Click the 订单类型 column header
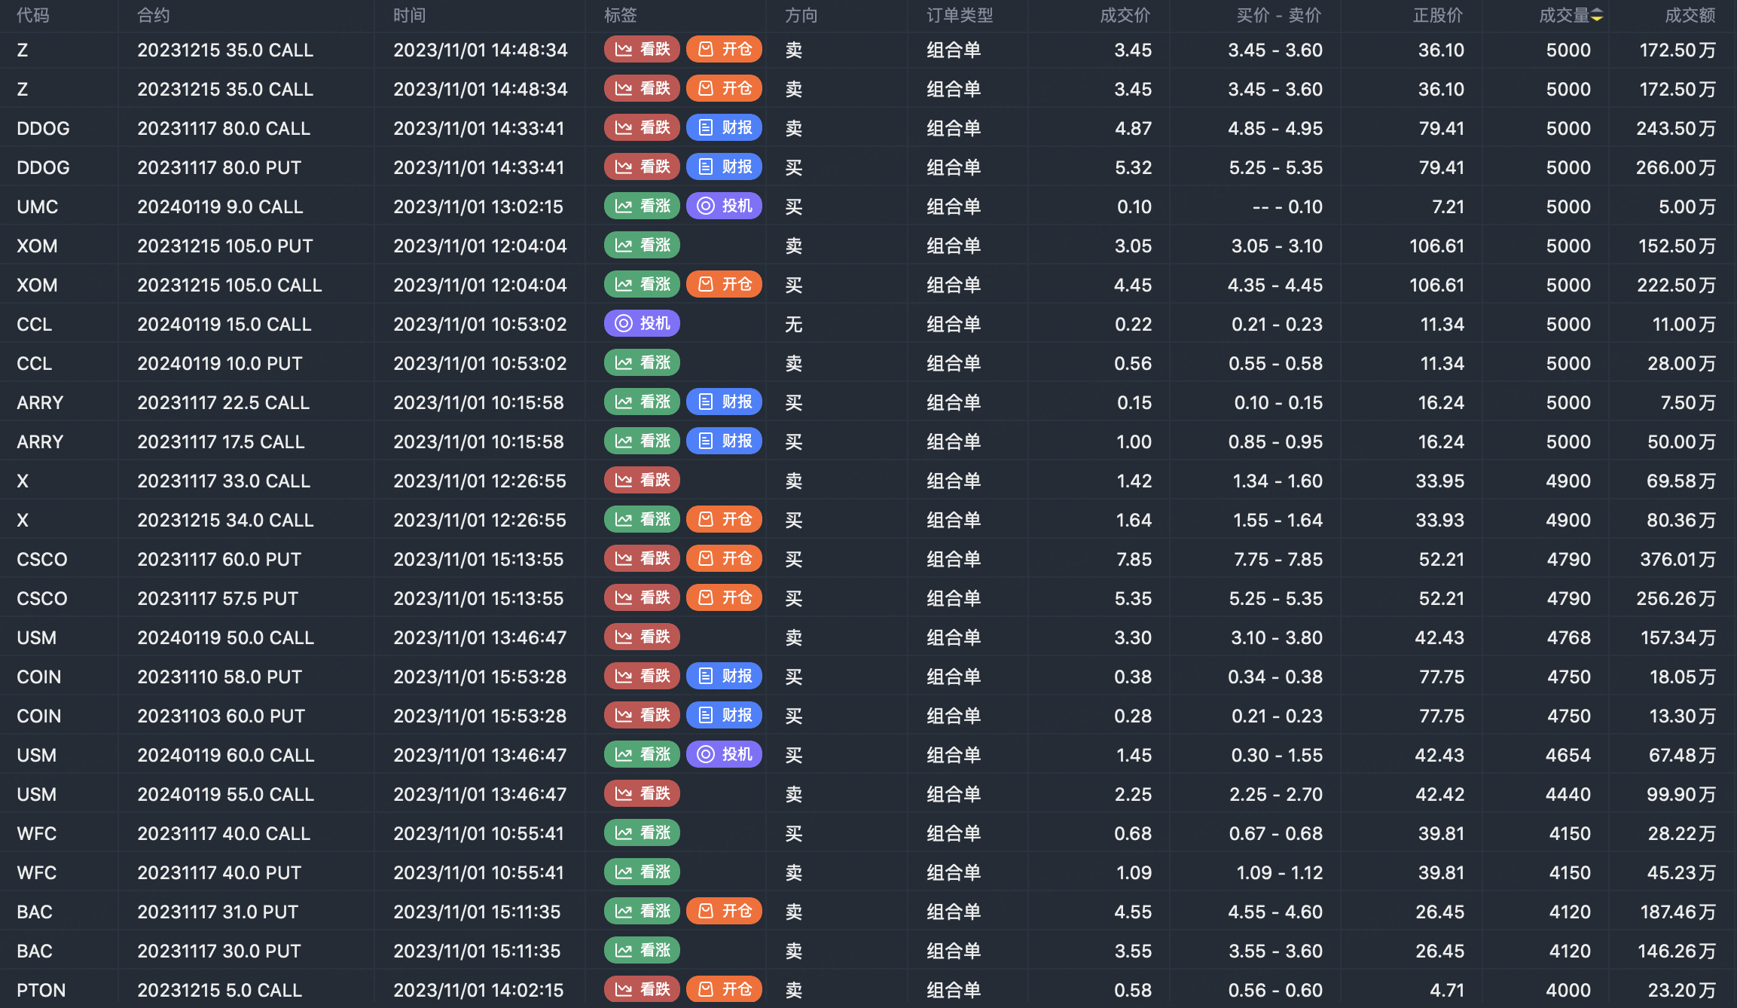The height and width of the screenshot is (1008, 1737). (x=960, y=15)
